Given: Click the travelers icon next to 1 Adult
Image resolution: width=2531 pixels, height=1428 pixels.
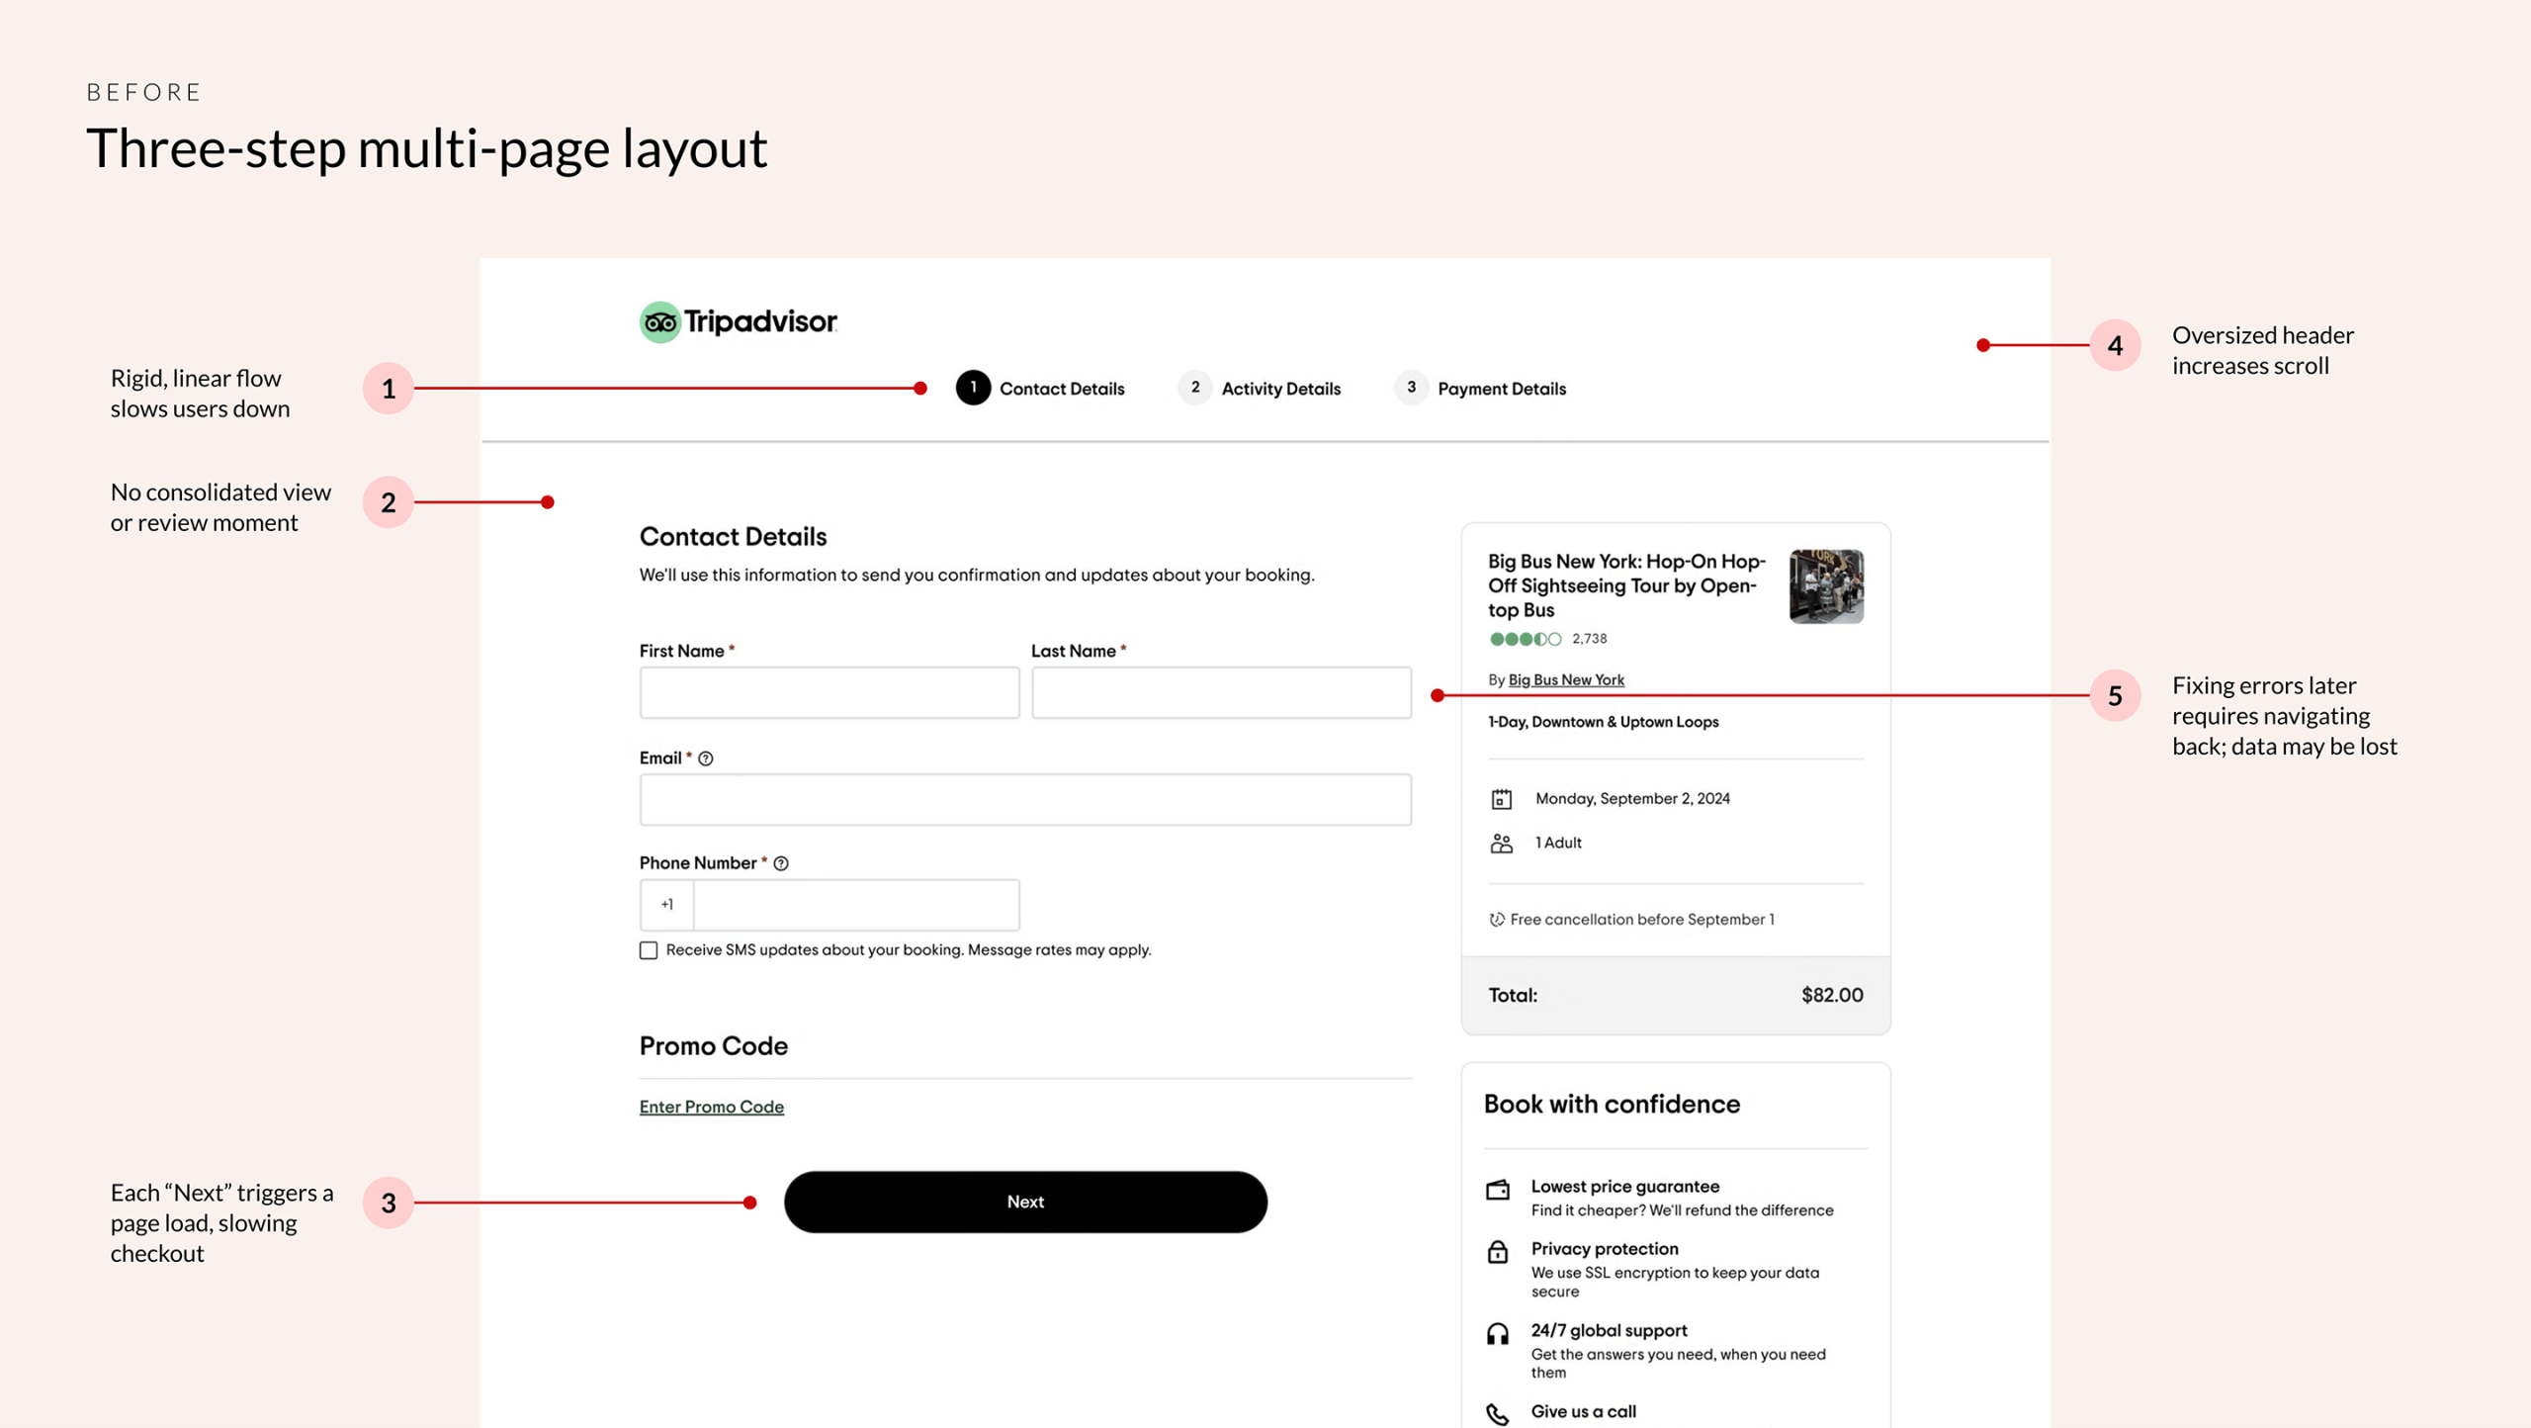Looking at the screenshot, I should click(x=1501, y=844).
